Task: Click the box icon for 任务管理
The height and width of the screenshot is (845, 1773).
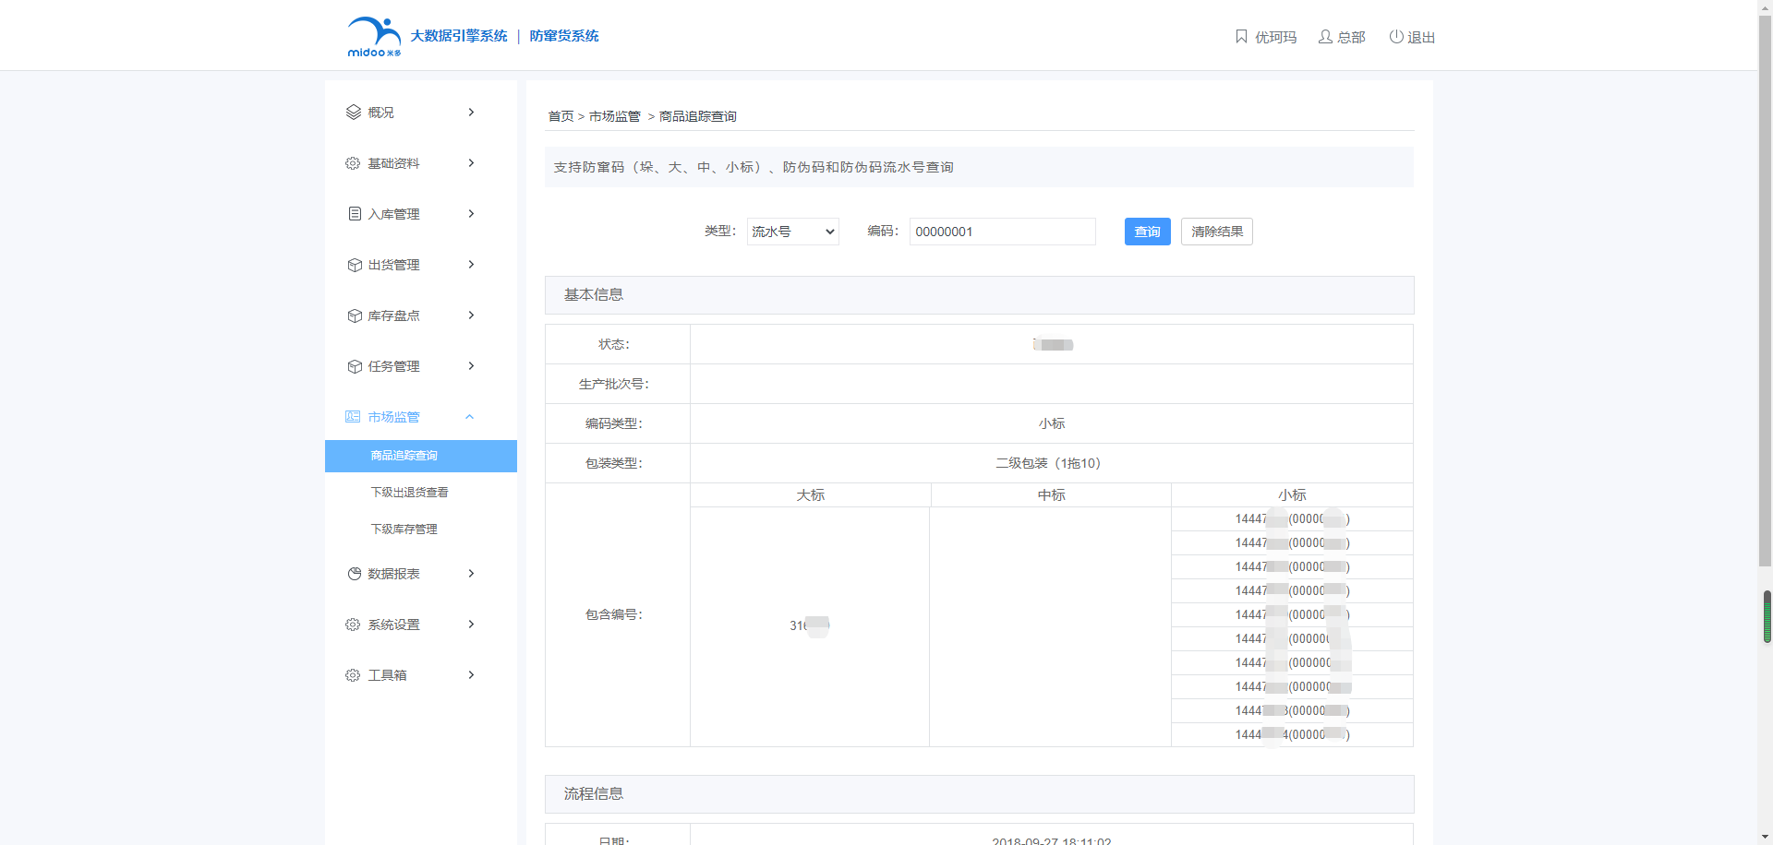Action: point(355,366)
